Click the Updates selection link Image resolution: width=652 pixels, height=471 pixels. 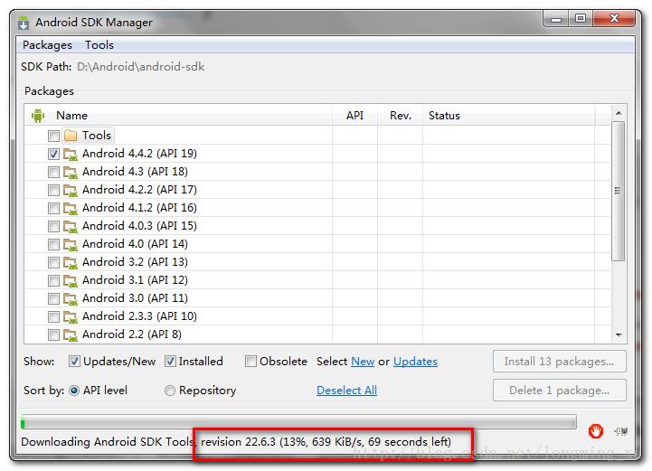point(415,362)
